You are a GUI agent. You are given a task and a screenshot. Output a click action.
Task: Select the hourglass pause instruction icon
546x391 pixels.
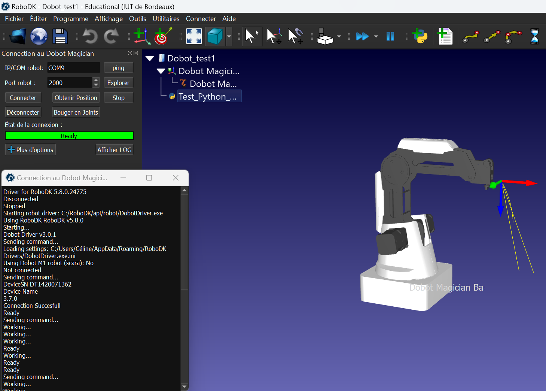(535, 37)
